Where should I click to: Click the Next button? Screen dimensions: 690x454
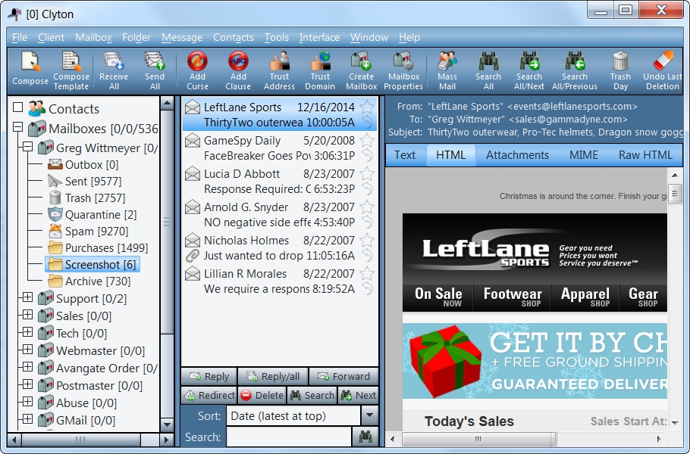click(358, 395)
